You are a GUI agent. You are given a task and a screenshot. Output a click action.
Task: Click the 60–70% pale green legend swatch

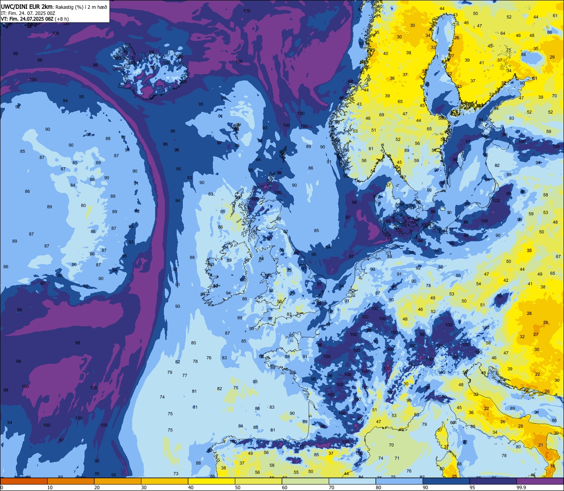305,481
